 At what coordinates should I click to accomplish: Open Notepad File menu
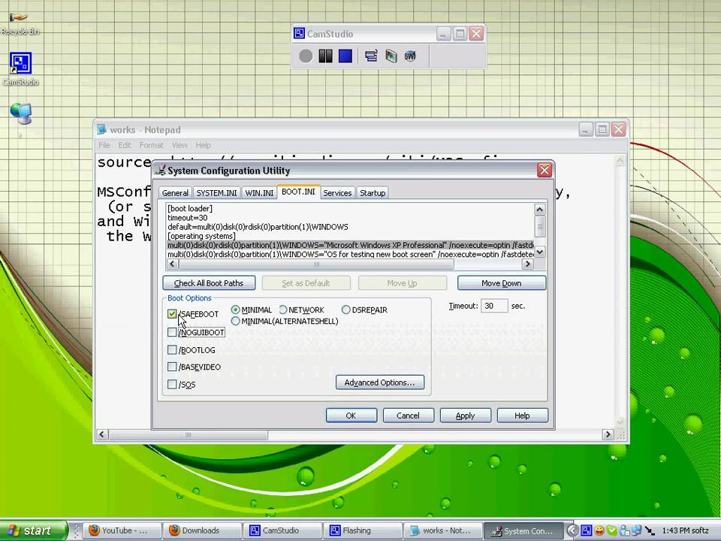(x=104, y=145)
